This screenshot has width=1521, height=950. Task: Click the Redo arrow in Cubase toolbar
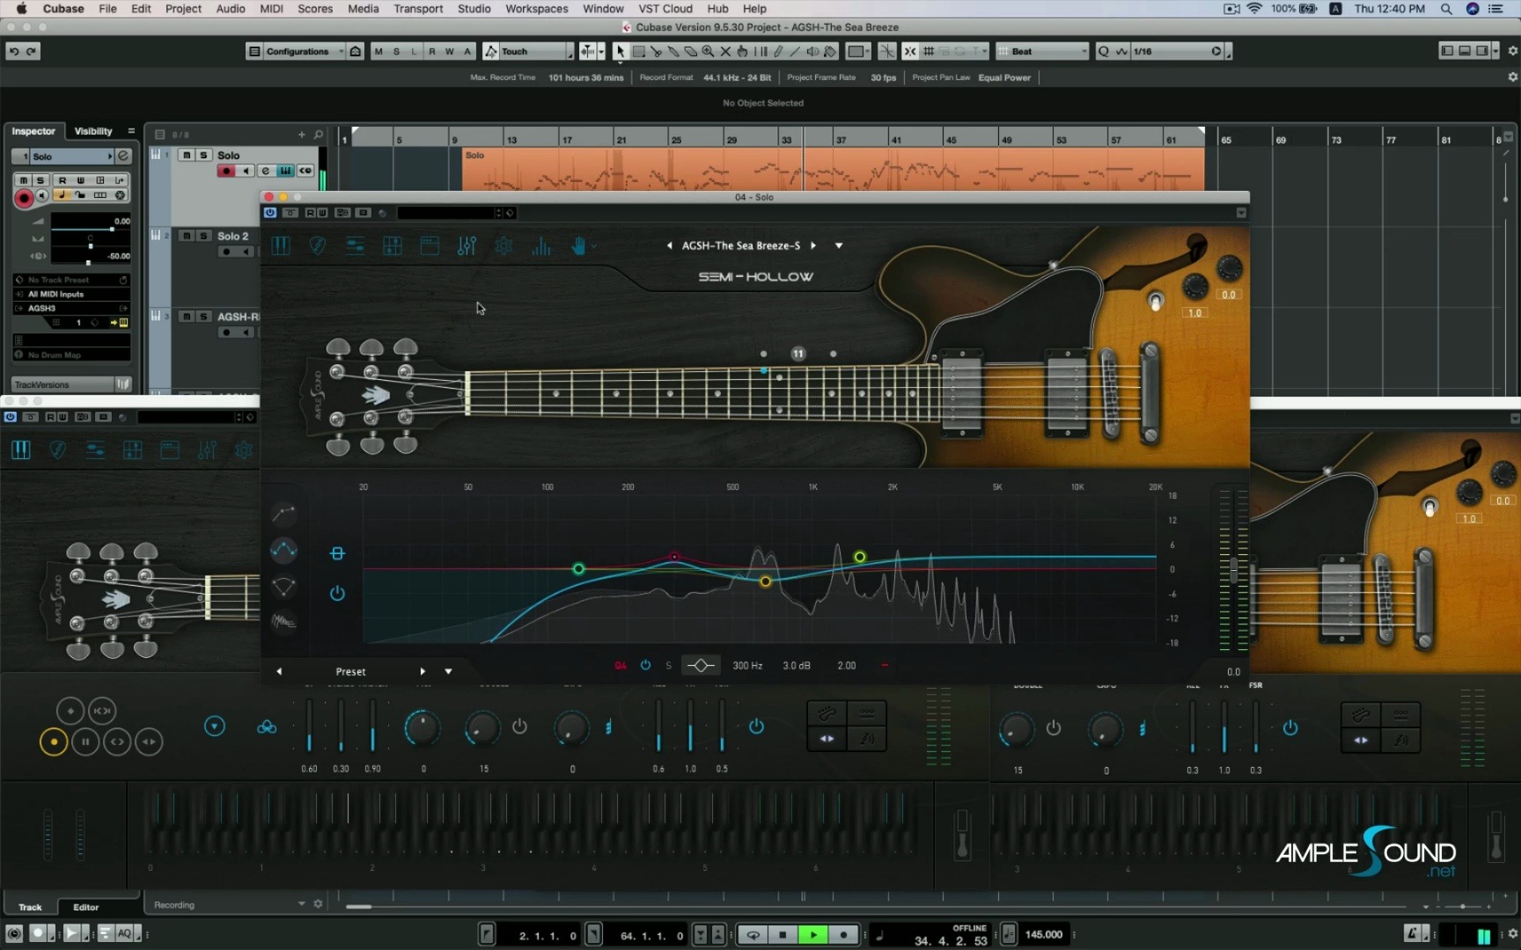coord(32,51)
